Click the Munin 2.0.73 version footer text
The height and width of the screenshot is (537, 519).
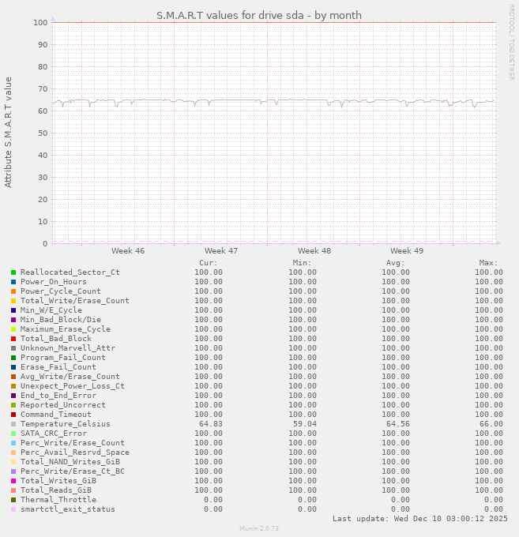tap(259, 529)
